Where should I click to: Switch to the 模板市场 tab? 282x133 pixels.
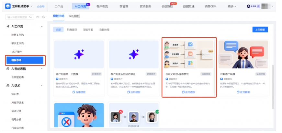point(59,16)
